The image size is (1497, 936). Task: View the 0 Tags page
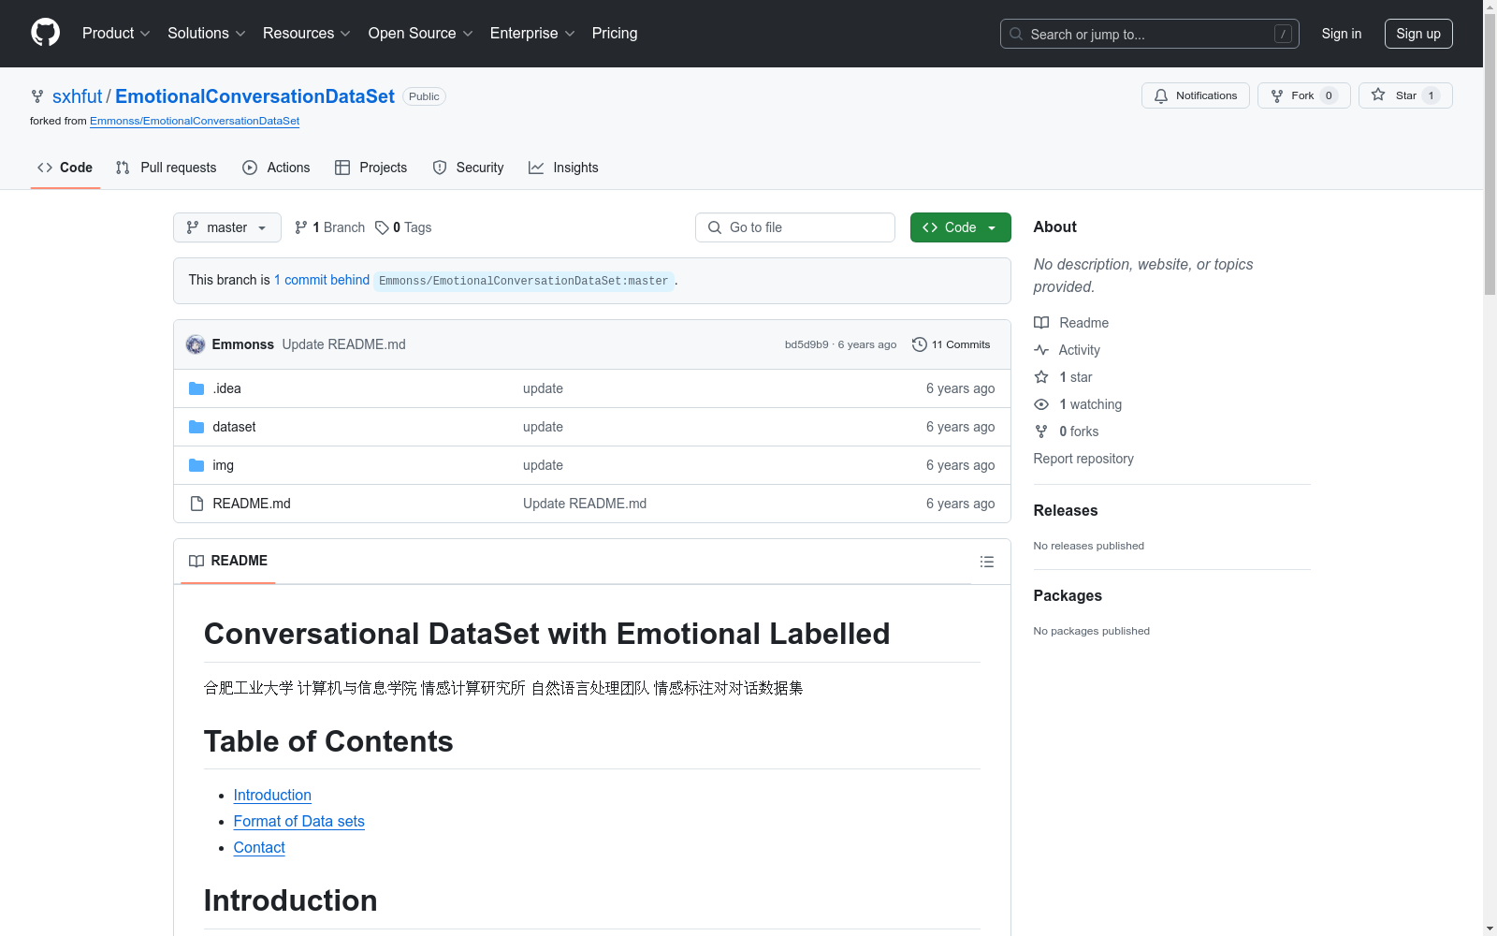pos(403,227)
